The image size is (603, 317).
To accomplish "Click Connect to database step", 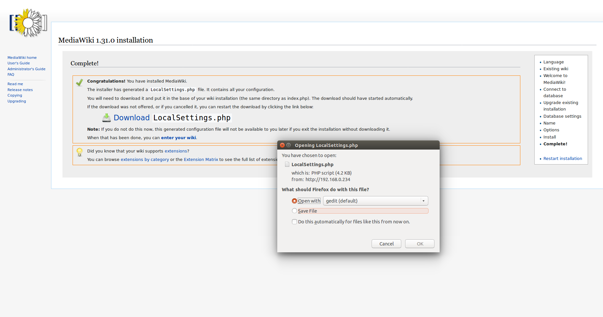I will click(555, 93).
